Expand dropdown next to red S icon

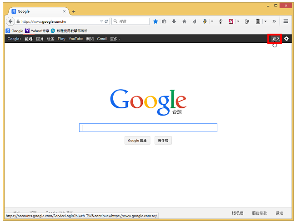click(238, 21)
